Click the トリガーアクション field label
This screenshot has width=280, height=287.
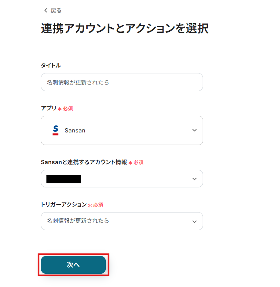pyautogui.click(x=64, y=204)
